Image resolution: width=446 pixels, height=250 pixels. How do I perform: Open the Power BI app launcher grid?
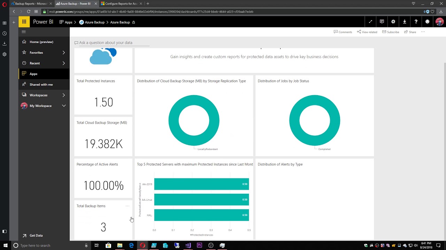pyautogui.click(x=24, y=22)
